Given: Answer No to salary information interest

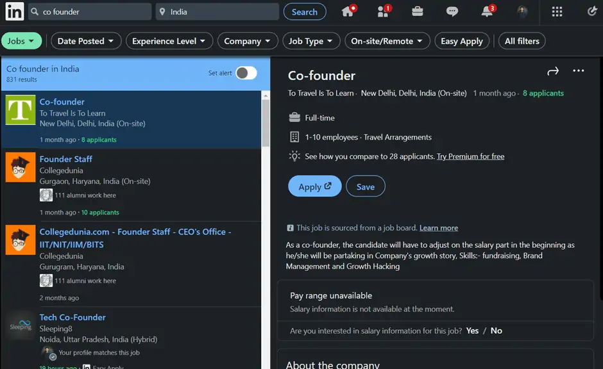Looking at the screenshot, I should (497, 331).
